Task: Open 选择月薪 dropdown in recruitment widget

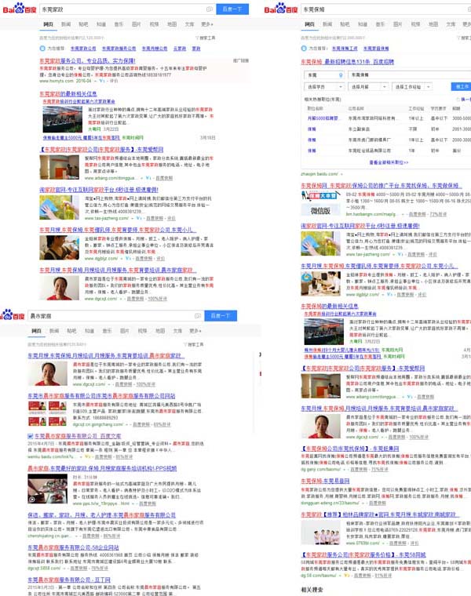Action: pyautogui.click(x=368, y=87)
